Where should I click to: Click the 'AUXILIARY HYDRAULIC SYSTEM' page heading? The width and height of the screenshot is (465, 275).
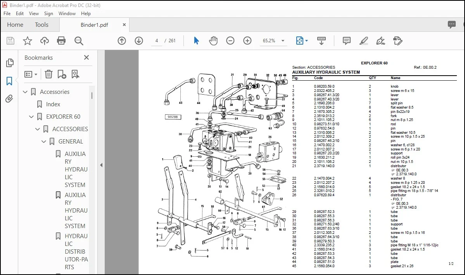326,72
